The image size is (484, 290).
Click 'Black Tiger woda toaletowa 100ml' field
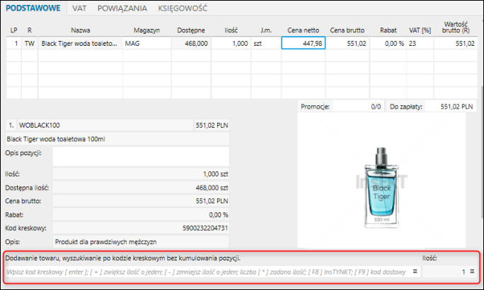pos(117,139)
